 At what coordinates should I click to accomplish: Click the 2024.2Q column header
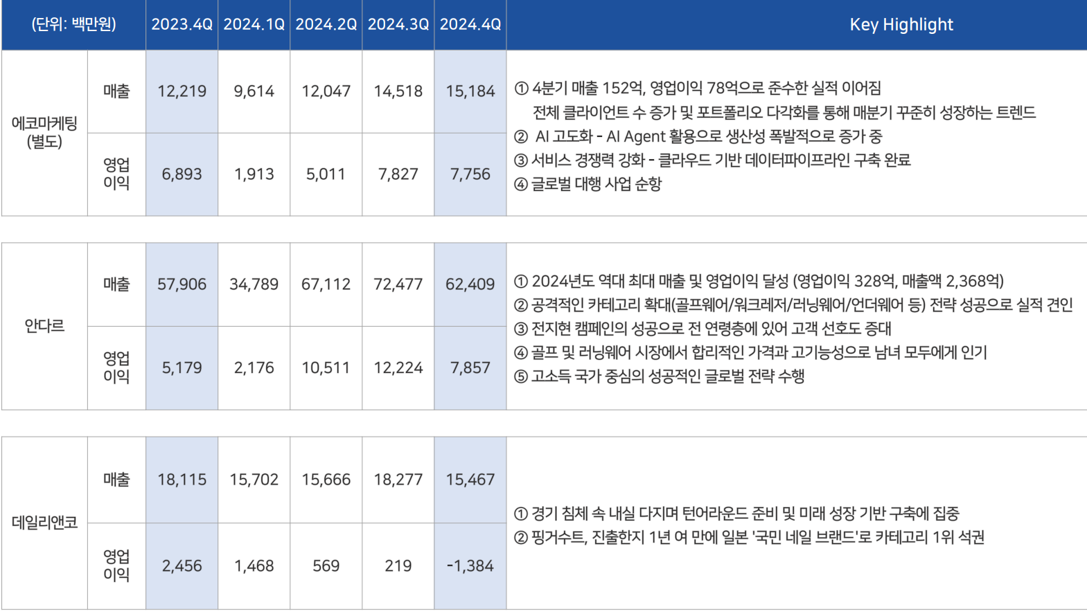[x=326, y=24]
